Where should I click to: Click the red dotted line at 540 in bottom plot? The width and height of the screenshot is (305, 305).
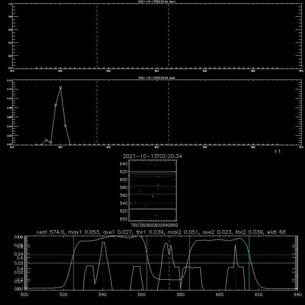point(103,263)
